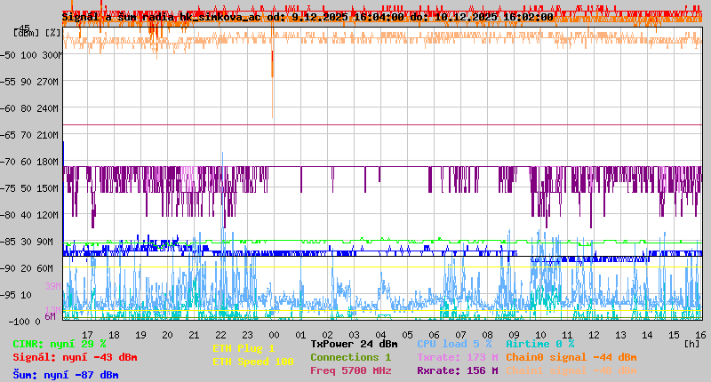Click hour '06' on the time axis
Screen dimensions: 711x382
point(434,335)
